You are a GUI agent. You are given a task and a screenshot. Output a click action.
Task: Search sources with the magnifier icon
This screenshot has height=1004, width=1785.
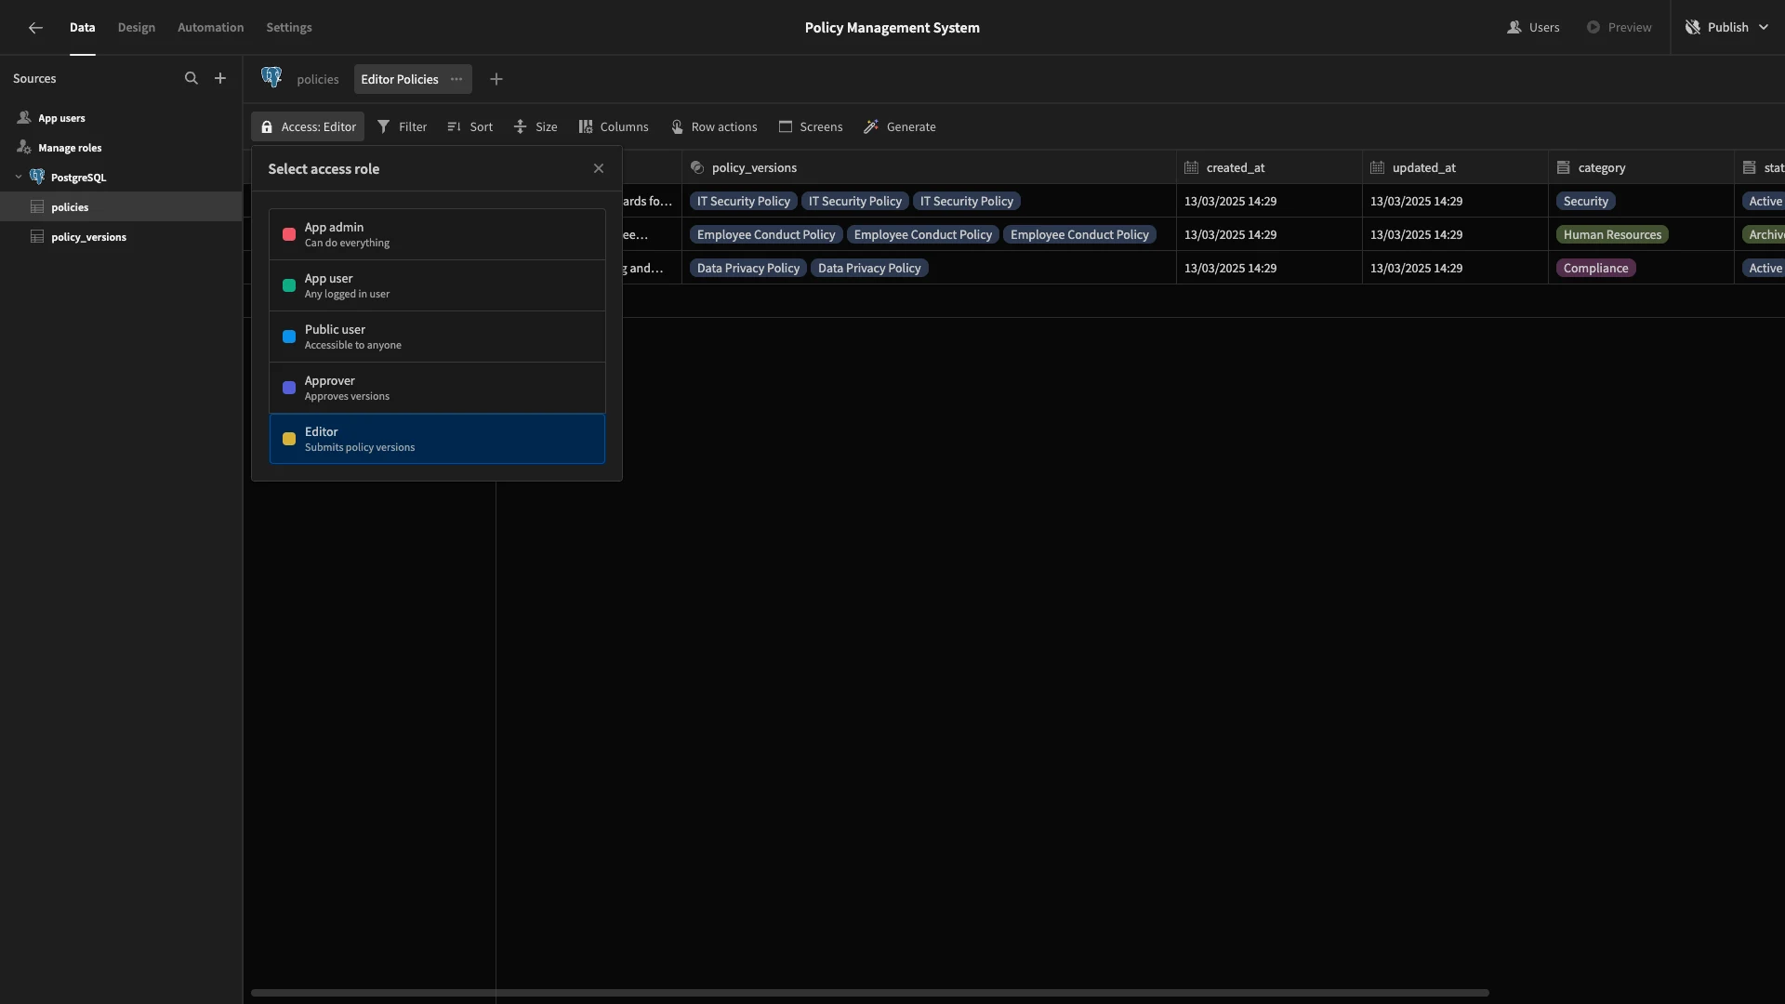tap(191, 79)
